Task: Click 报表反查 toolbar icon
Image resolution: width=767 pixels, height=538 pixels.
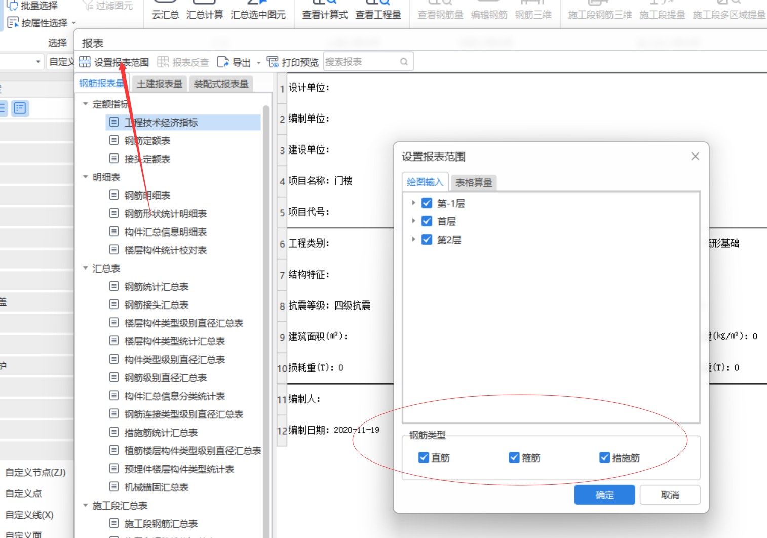Action: (x=163, y=62)
